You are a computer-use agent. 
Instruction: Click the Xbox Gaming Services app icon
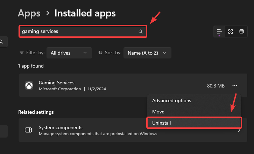point(28,85)
